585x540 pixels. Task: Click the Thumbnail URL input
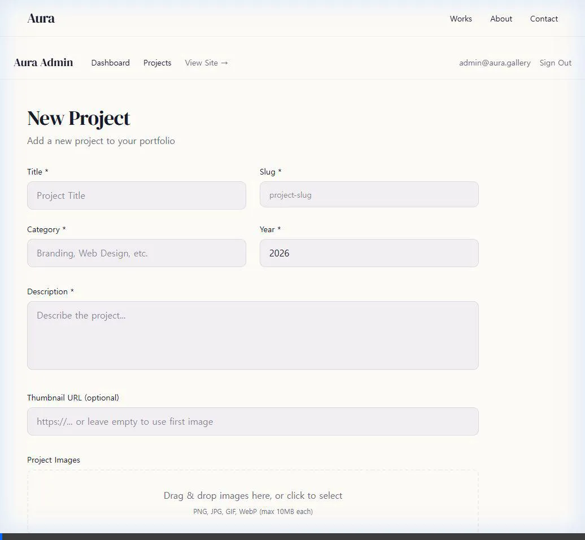pyautogui.click(x=252, y=421)
